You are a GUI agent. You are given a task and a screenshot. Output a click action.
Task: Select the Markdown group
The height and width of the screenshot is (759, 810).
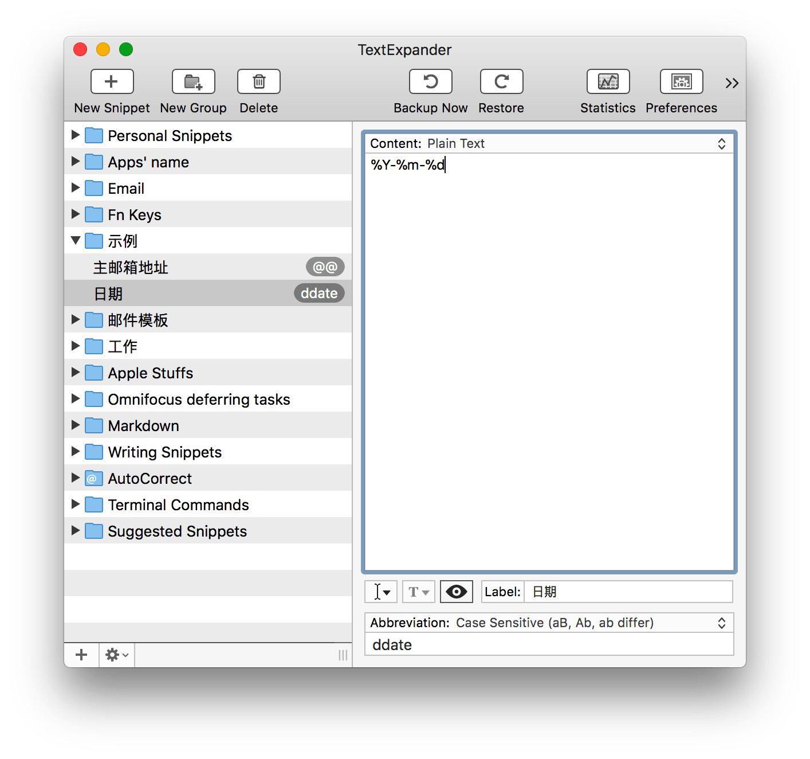144,425
